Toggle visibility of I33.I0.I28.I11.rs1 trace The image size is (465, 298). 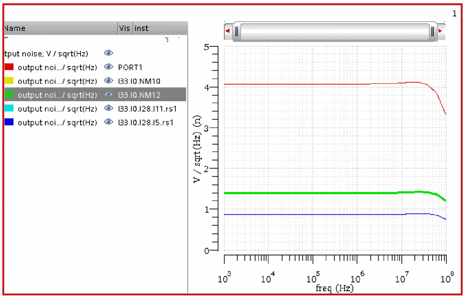tap(108, 109)
